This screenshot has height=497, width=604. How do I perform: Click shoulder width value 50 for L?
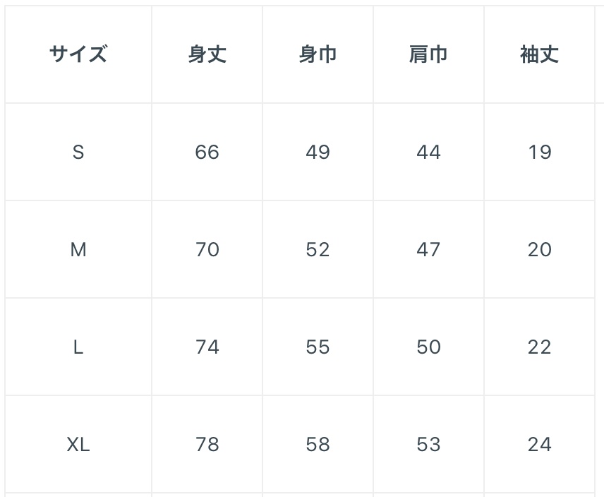tap(428, 347)
